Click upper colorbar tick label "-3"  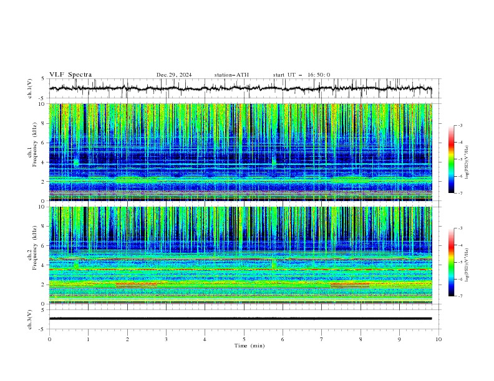460,125
